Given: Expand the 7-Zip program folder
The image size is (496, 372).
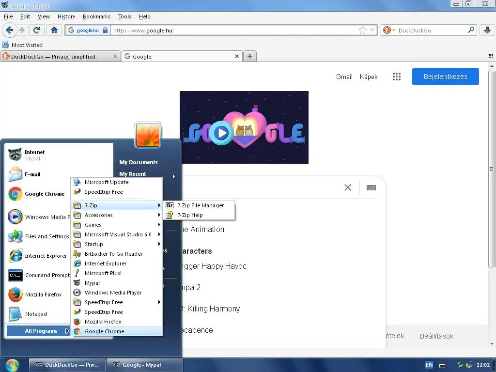Looking at the screenshot, I should [117, 205].
